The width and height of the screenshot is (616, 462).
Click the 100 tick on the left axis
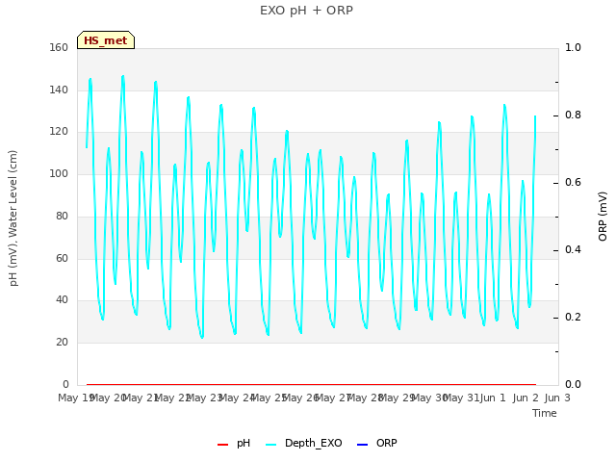(x=59, y=173)
